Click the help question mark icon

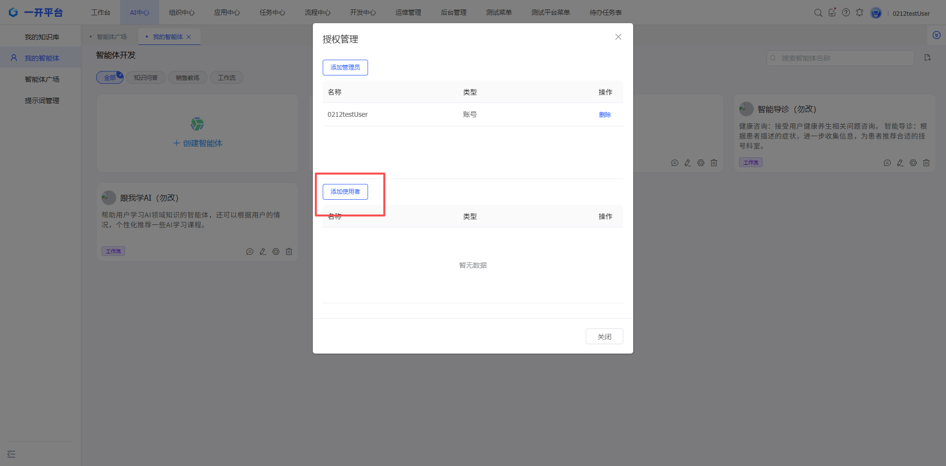845,13
